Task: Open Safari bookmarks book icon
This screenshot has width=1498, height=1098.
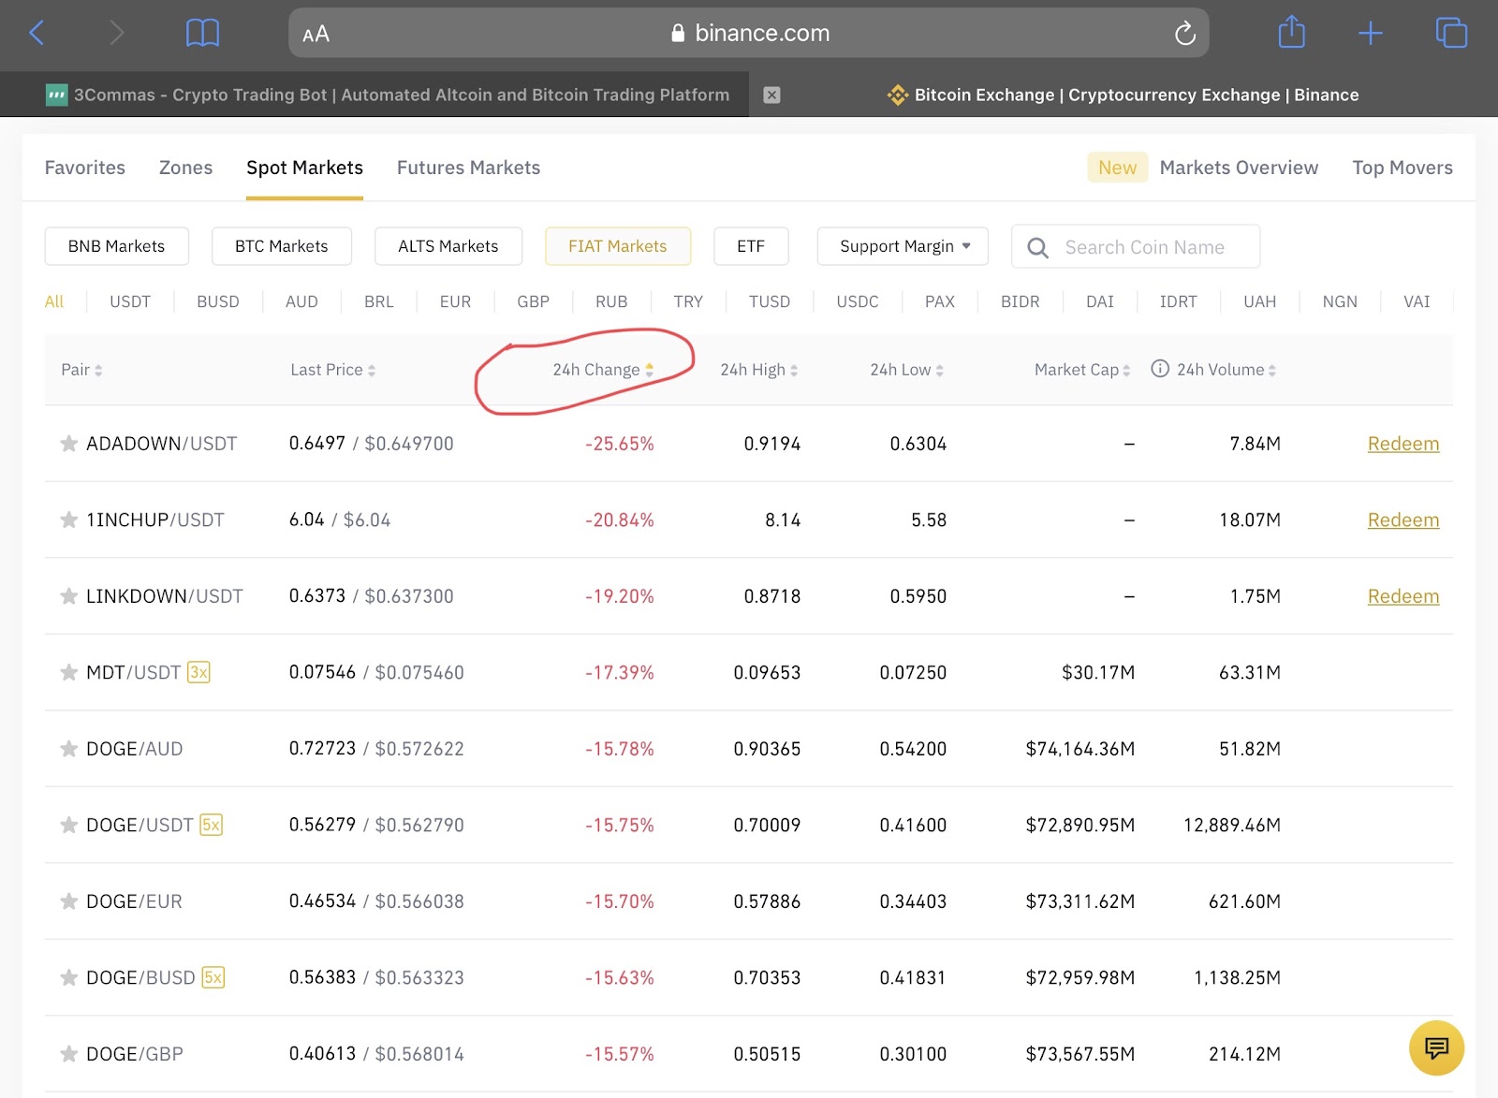Action: coord(202,34)
